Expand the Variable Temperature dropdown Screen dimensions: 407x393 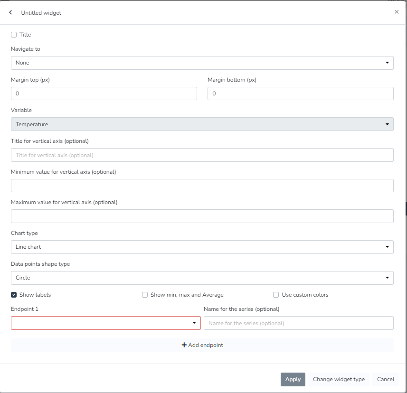[x=202, y=124]
